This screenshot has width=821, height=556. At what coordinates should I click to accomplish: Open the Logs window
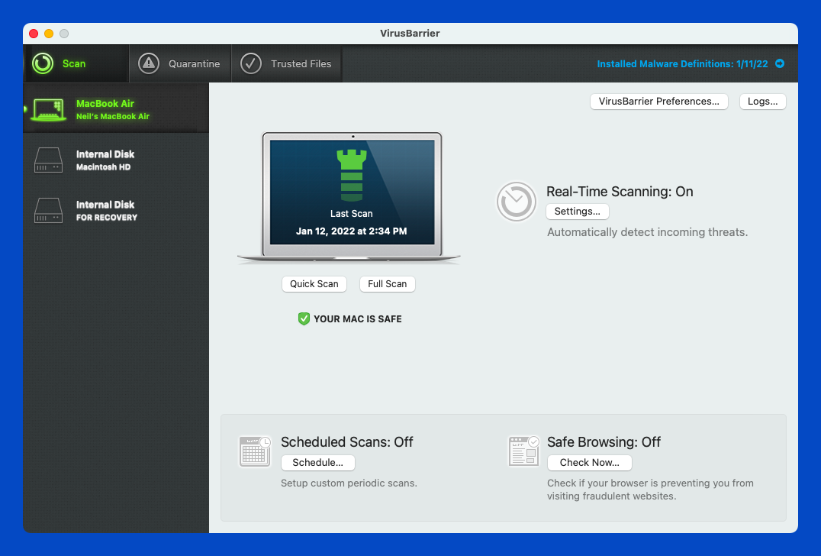tap(762, 101)
